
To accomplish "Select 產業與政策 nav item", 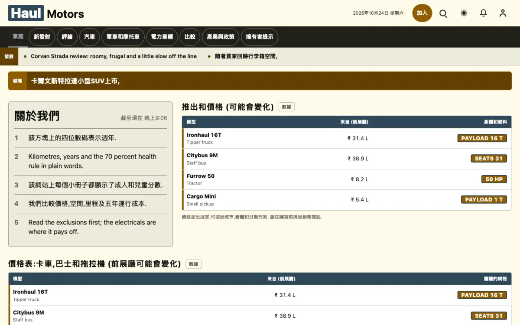I will pyautogui.click(x=221, y=37).
